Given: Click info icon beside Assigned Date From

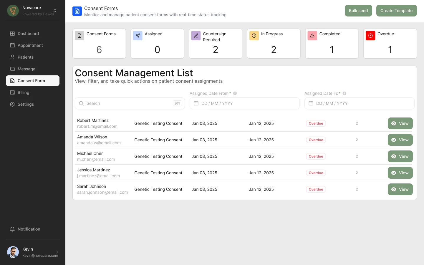Looking at the screenshot, I should (x=235, y=93).
